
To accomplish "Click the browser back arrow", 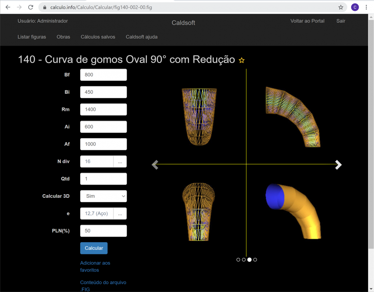I will click(8, 7).
